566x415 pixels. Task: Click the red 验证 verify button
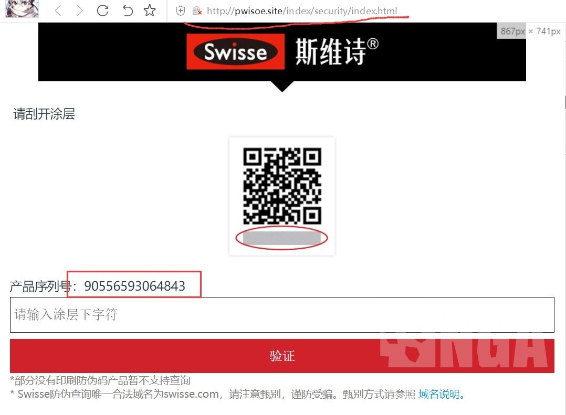[x=282, y=356]
